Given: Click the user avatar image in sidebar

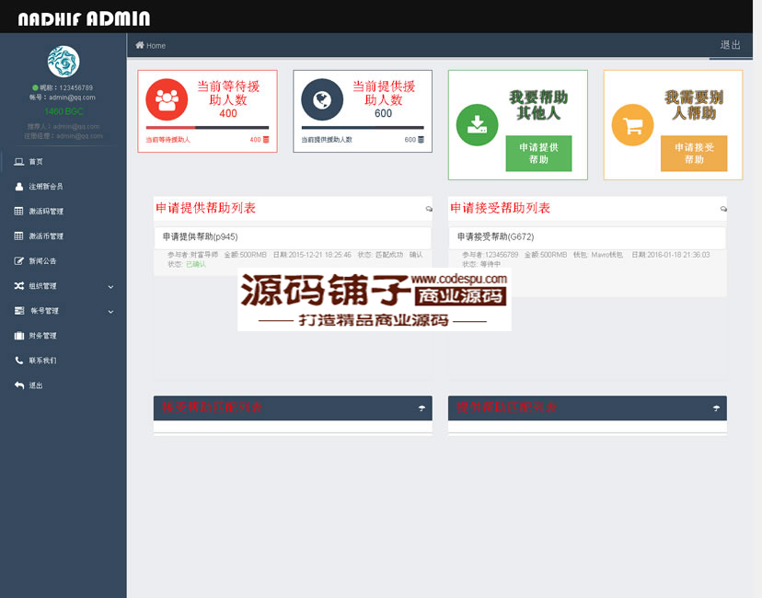Looking at the screenshot, I should click(63, 62).
